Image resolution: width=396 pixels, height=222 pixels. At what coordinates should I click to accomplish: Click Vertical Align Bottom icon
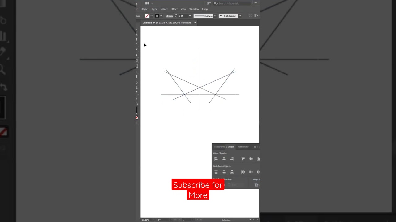(x=258, y=159)
